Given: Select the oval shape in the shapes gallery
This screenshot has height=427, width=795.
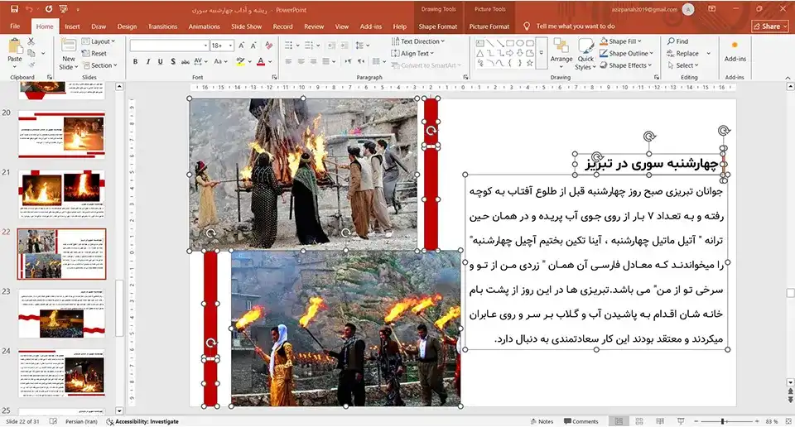Looking at the screenshot, I should (x=520, y=44).
